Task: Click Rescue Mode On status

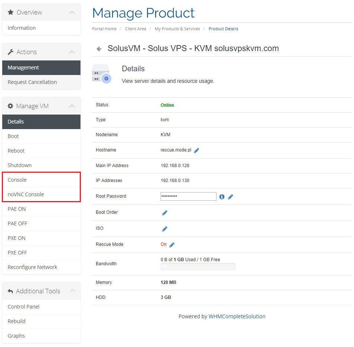Action: click(x=164, y=244)
